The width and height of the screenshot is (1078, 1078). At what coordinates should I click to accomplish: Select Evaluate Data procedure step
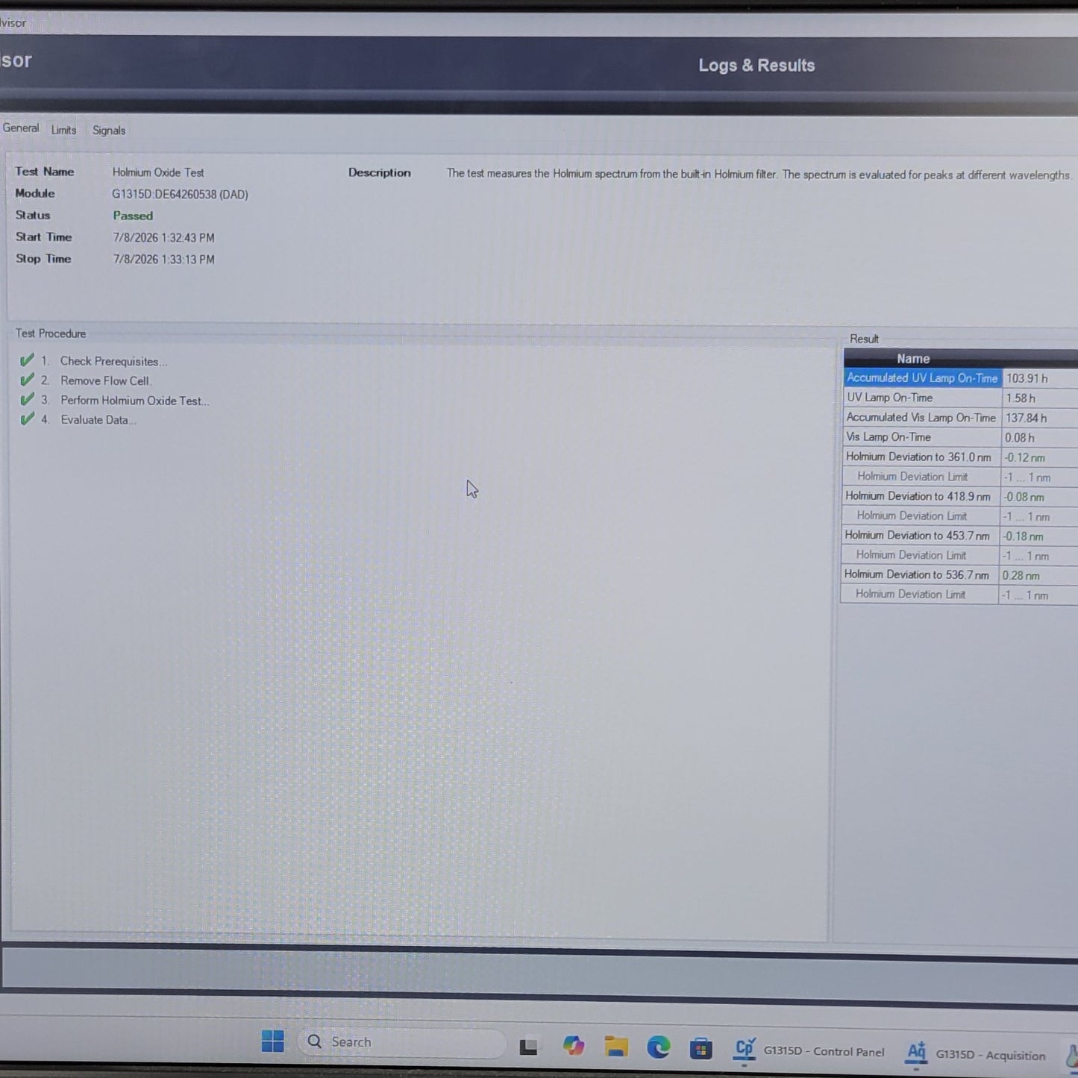pyautogui.click(x=98, y=420)
